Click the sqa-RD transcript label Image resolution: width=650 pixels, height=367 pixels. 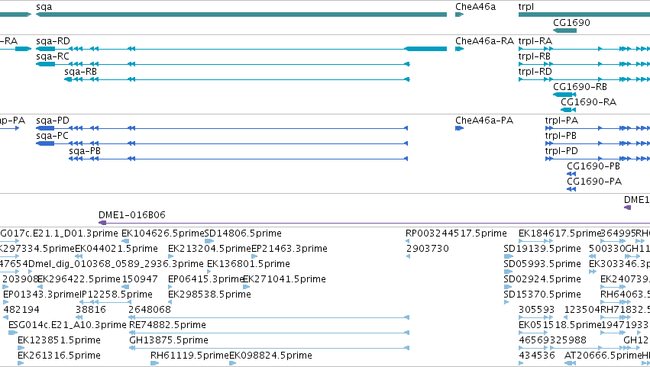pyautogui.click(x=53, y=41)
